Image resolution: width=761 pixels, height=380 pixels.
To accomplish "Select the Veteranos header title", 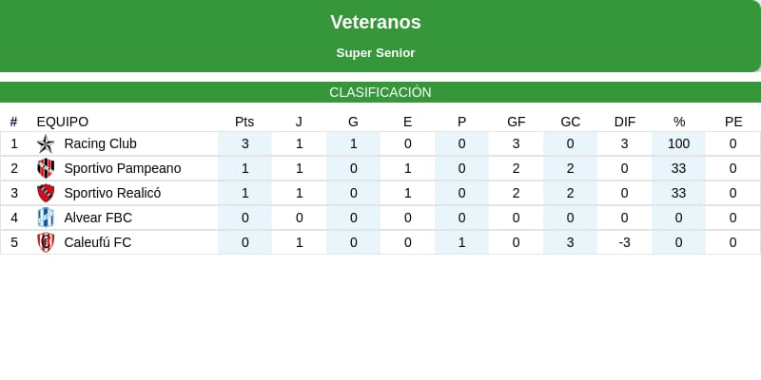I will [376, 22].
